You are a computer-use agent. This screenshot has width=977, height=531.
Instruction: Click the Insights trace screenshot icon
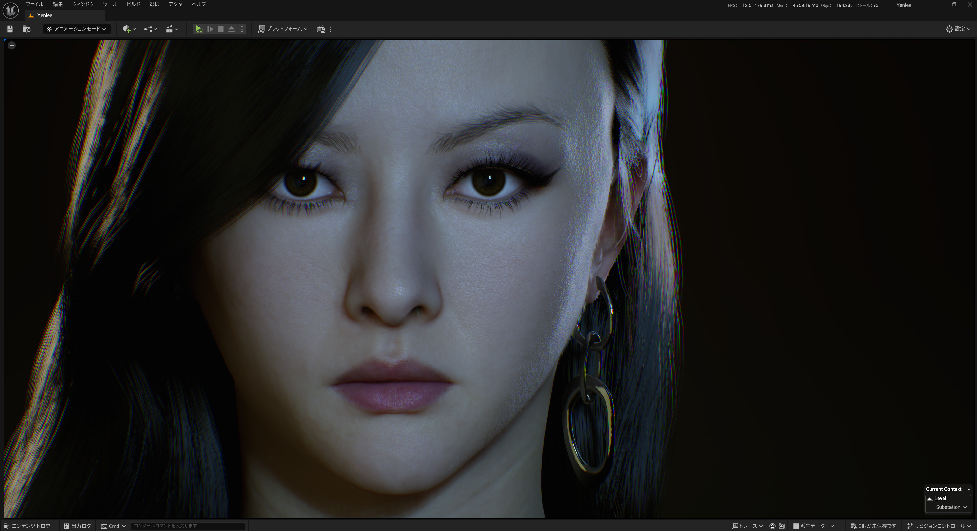pyautogui.click(x=781, y=526)
